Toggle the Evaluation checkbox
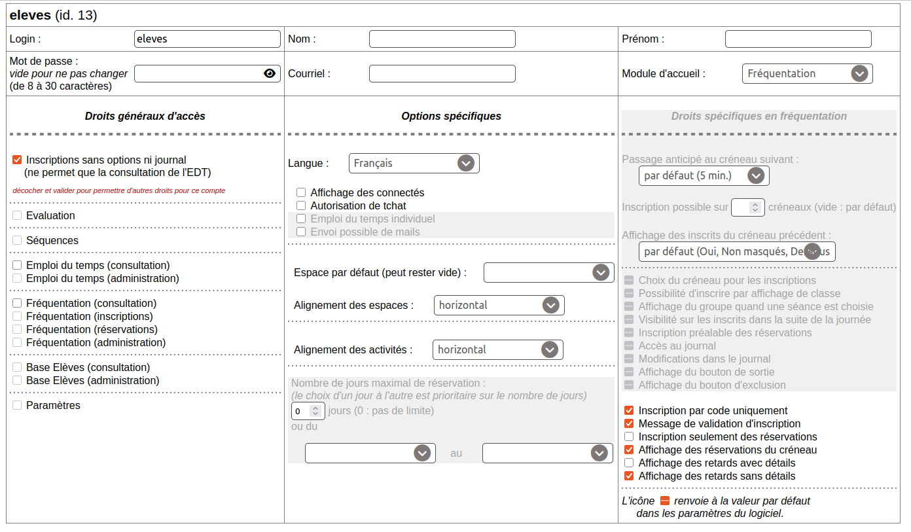Screen dimensions: 911x532 pos(17,215)
